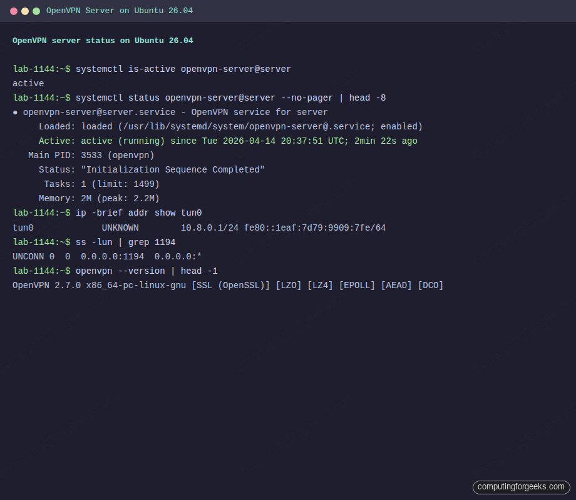The width and height of the screenshot is (576, 500).
Task: Click the yellow minimize window control
Action: [x=25, y=11]
